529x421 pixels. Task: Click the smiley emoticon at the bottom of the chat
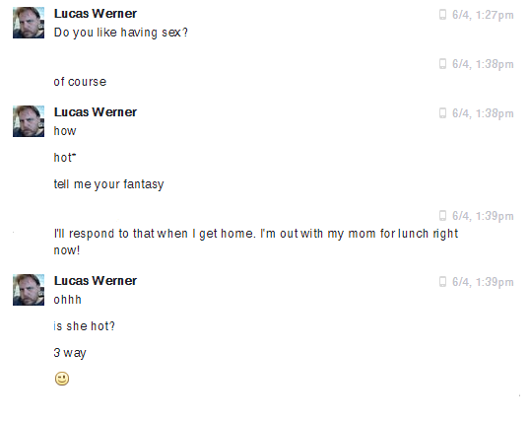[62, 379]
